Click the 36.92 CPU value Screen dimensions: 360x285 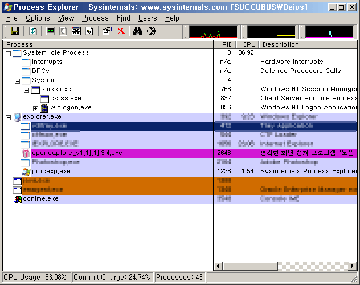(246, 53)
